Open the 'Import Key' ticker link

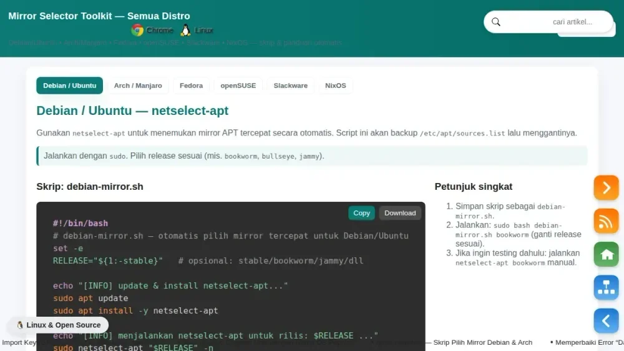pos(19,343)
